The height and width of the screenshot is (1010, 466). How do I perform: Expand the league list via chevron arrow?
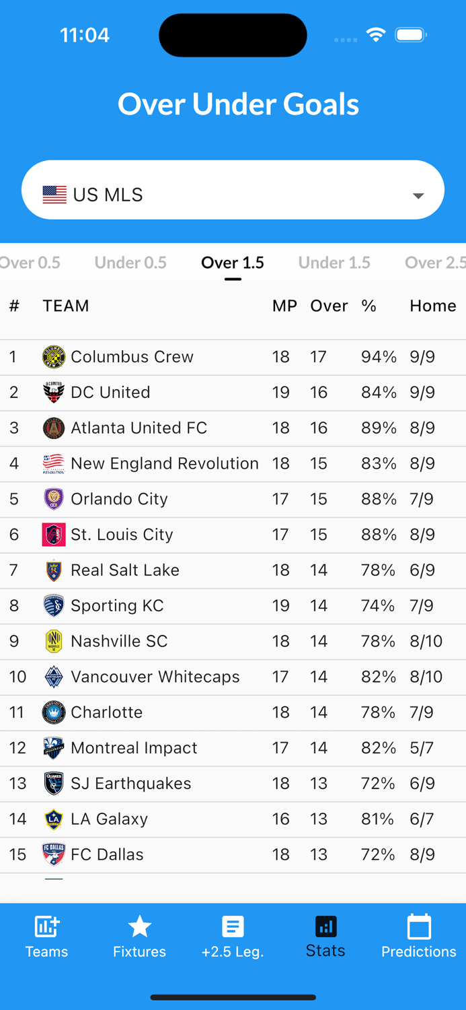pos(418,195)
